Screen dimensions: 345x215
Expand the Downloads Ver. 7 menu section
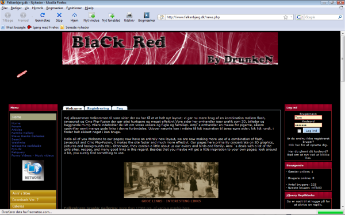(x=33, y=200)
